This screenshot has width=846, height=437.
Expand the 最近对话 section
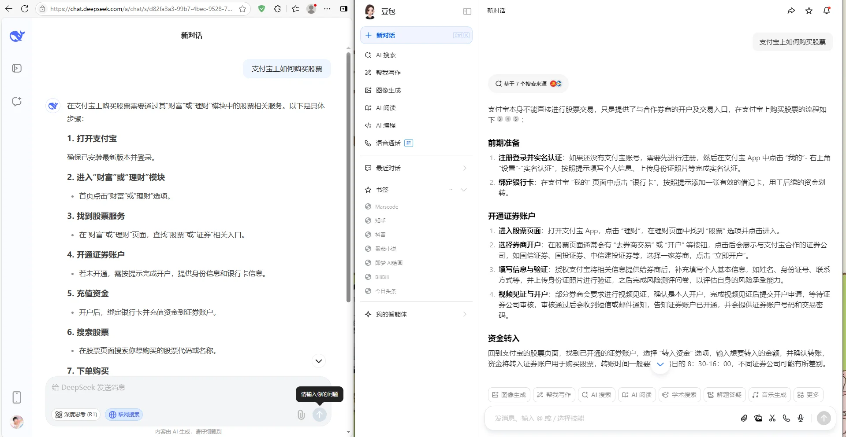[464, 168]
